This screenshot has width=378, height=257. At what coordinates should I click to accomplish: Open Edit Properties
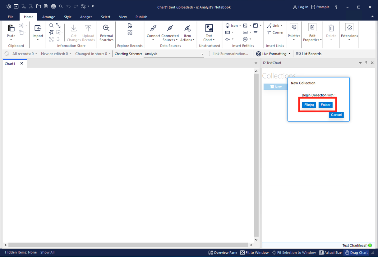312,33
